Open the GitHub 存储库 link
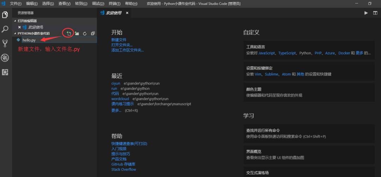 (x=123, y=164)
